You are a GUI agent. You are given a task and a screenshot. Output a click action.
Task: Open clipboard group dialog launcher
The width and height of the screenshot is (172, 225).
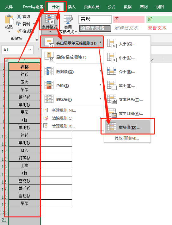[x=36, y=39]
